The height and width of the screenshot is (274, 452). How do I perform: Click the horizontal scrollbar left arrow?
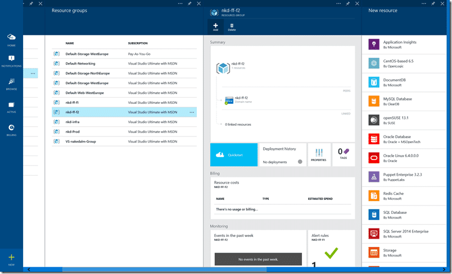click(29, 270)
